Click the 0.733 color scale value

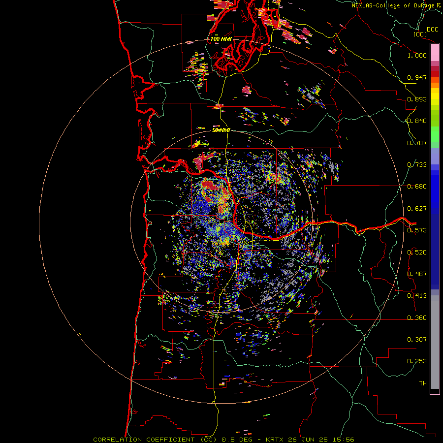(x=417, y=165)
